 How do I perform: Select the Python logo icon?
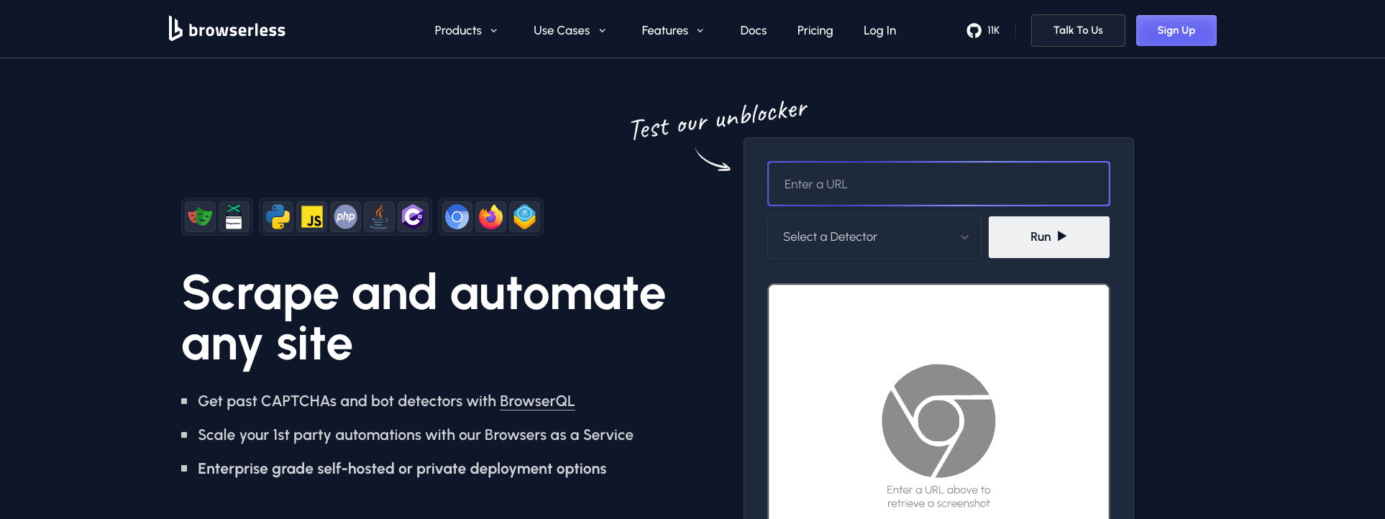pos(278,216)
